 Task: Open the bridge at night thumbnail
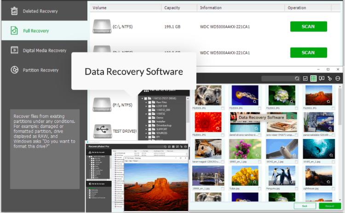(208, 176)
